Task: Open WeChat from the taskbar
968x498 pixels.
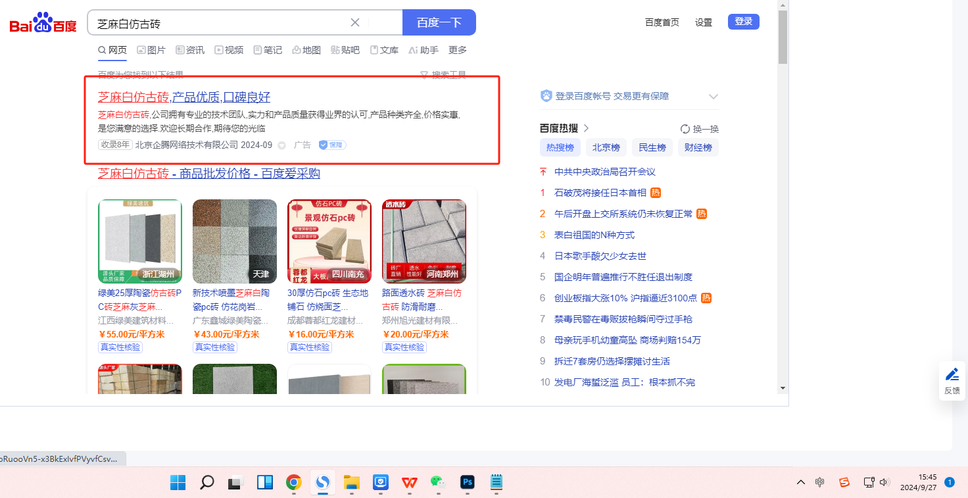Action: 439,482
